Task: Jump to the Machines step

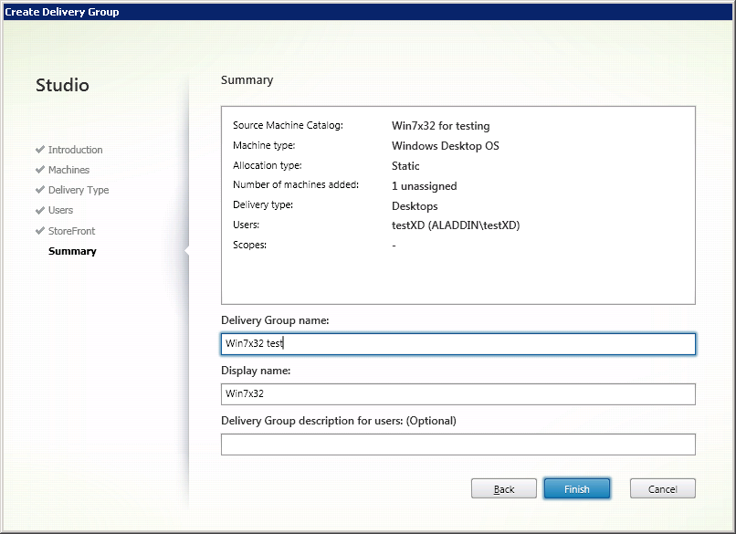Action: (68, 170)
